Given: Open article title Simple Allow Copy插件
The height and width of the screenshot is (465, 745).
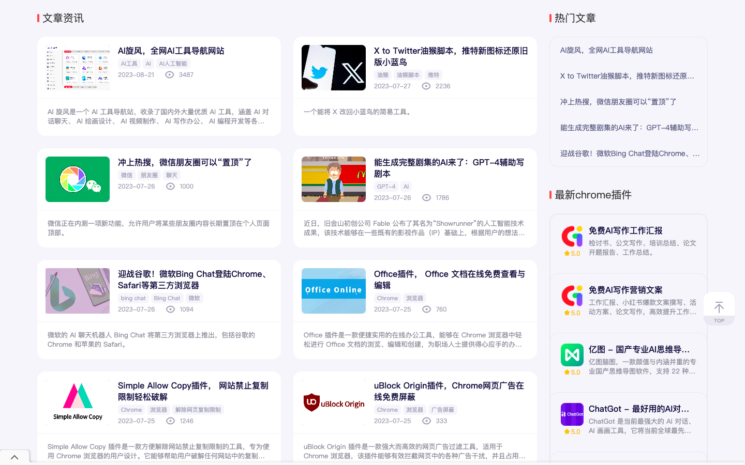Looking at the screenshot, I should coord(193,391).
